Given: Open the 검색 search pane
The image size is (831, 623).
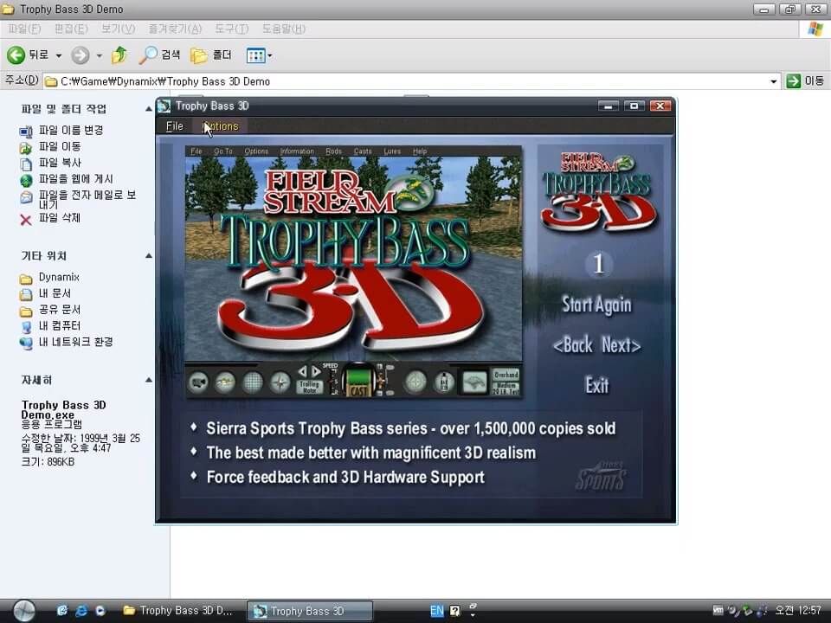Looking at the screenshot, I should pyautogui.click(x=159, y=55).
